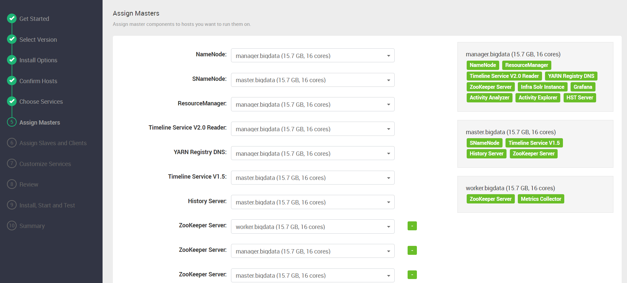Open the ResourceManager host dropdown

point(313,104)
